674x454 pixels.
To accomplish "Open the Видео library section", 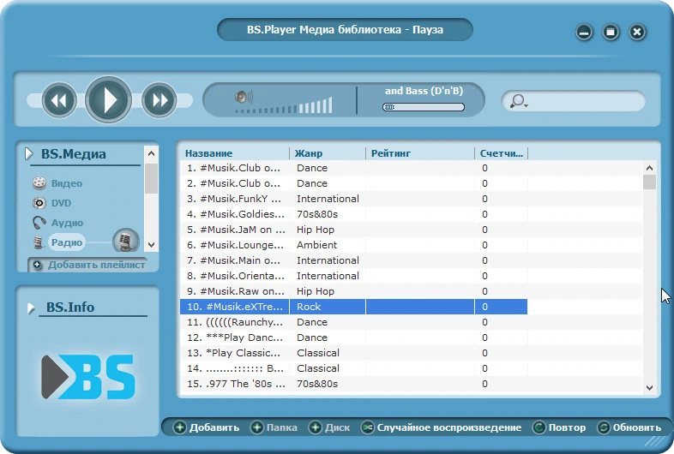I will pyautogui.click(x=67, y=183).
